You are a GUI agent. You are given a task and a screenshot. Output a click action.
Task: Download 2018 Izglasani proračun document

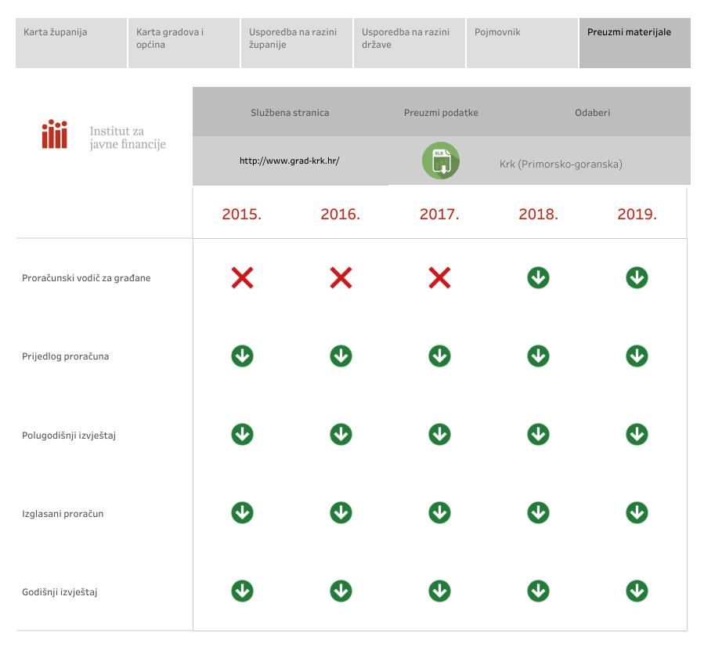tap(538, 513)
